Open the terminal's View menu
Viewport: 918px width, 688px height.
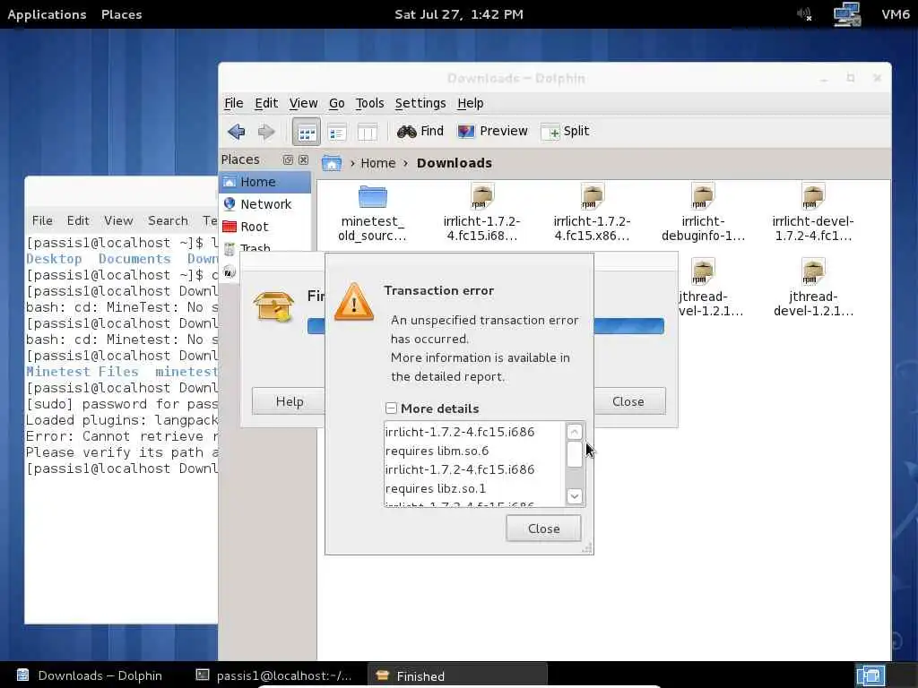[x=118, y=220]
